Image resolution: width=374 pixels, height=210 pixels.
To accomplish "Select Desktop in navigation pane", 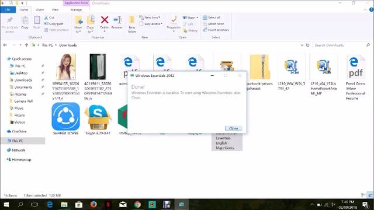I will click(x=21, y=73).
